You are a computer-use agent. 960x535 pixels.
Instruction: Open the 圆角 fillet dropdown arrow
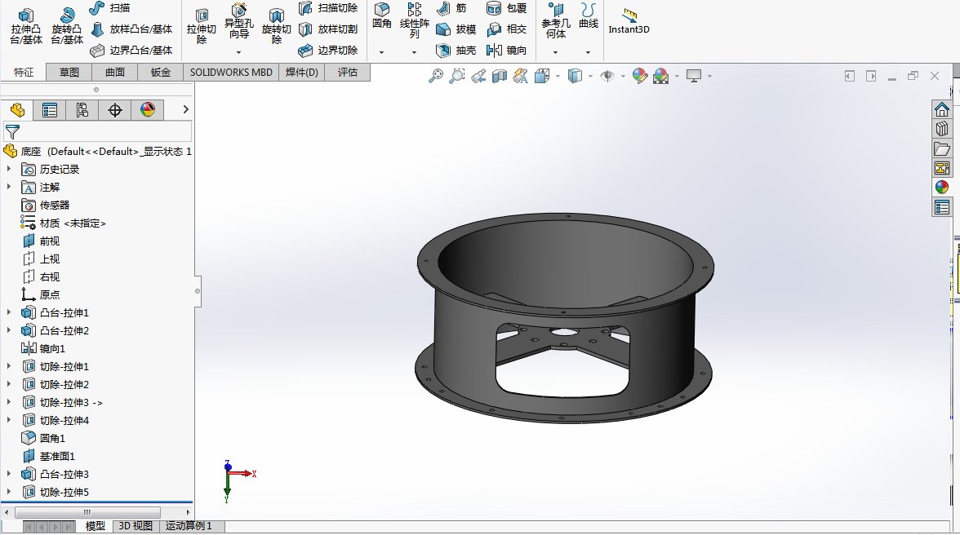381,52
